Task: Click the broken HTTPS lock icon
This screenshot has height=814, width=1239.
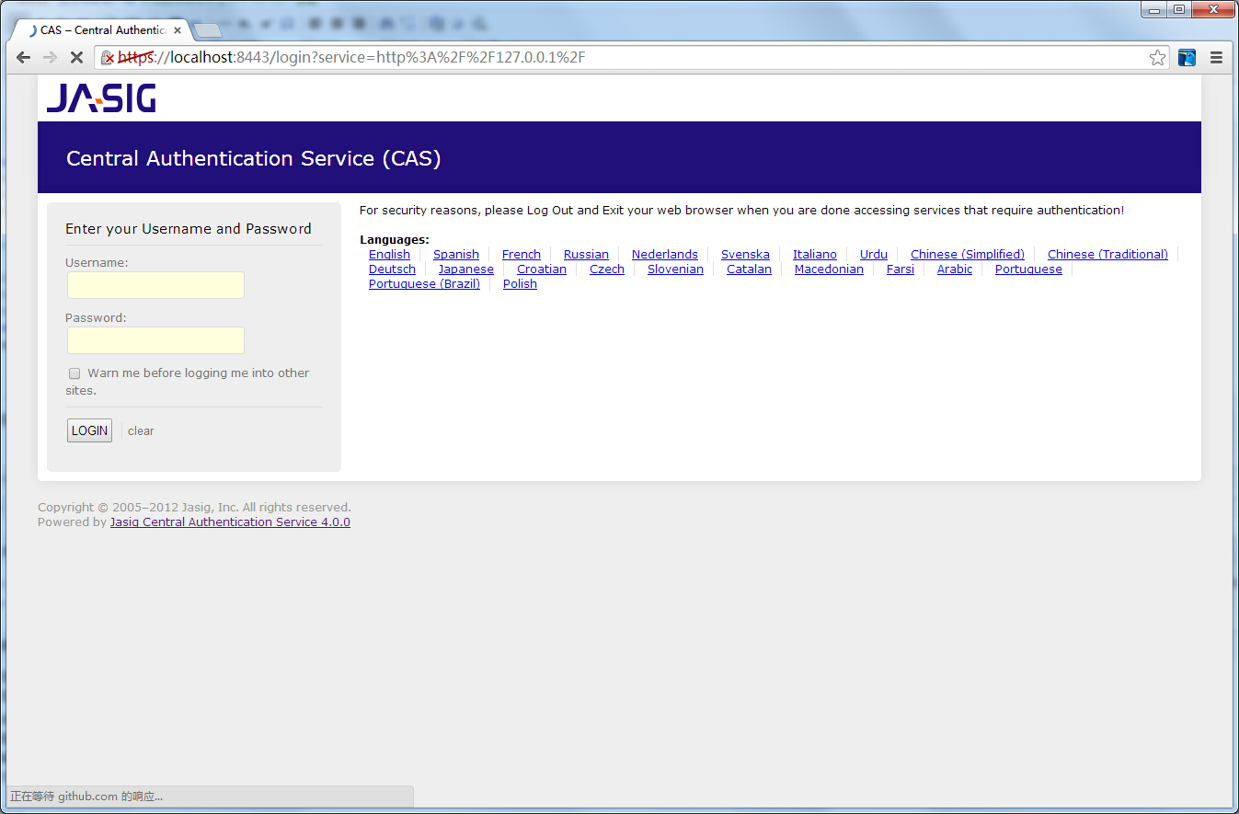Action: pyautogui.click(x=108, y=58)
